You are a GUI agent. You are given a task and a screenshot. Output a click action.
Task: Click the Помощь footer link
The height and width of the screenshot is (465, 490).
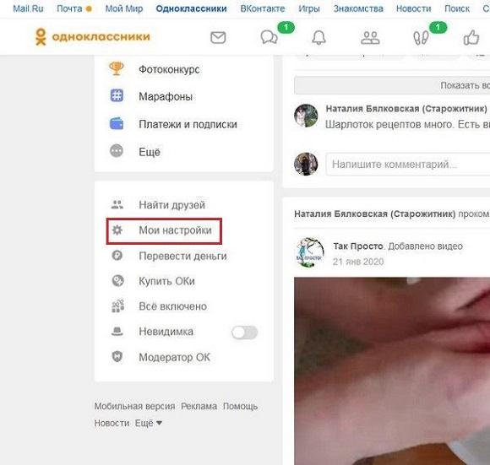(x=240, y=406)
